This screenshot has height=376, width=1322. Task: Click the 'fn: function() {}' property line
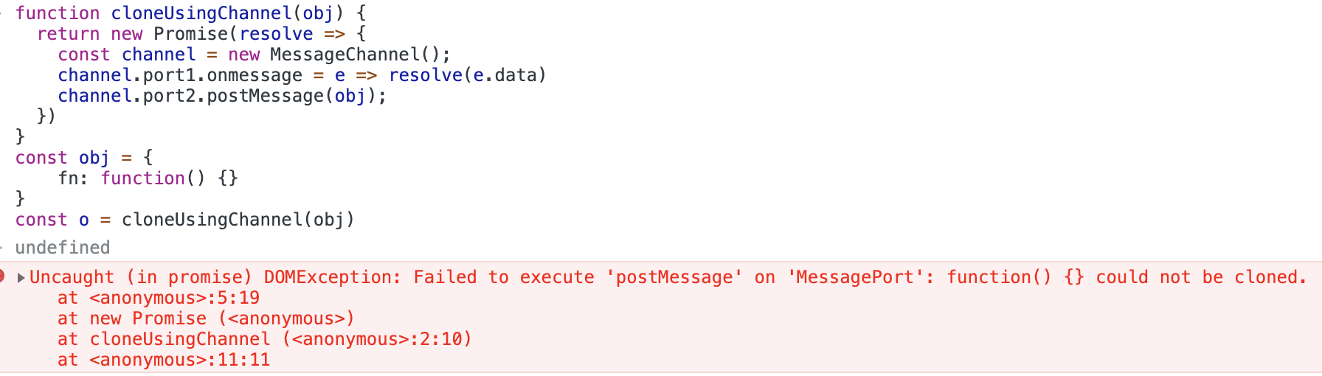[148, 178]
